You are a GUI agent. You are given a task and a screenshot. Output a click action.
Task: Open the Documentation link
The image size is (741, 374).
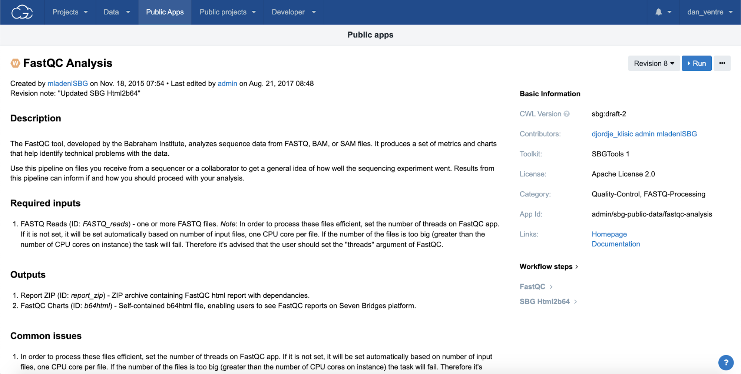(616, 244)
